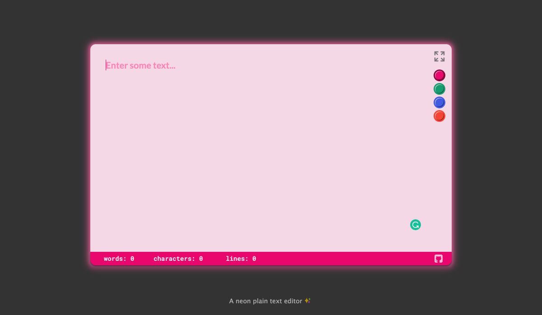This screenshot has height=315, width=542.
Task: Choose the blue theme color circle
Action: tap(439, 102)
